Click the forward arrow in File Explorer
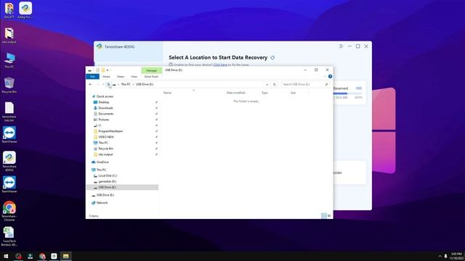465x261 pixels. [x=97, y=84]
